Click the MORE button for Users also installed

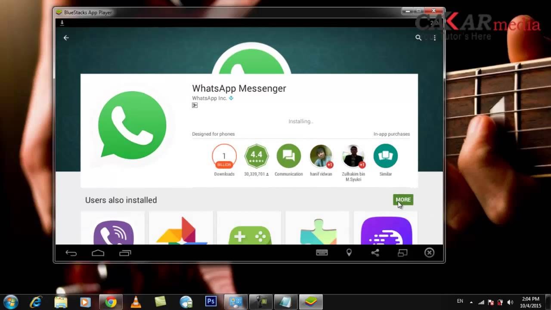[403, 200]
